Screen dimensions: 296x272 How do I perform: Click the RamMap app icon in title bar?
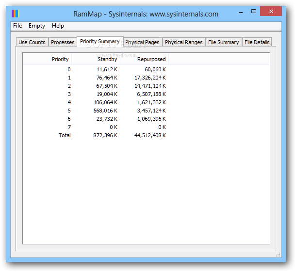pos(16,14)
